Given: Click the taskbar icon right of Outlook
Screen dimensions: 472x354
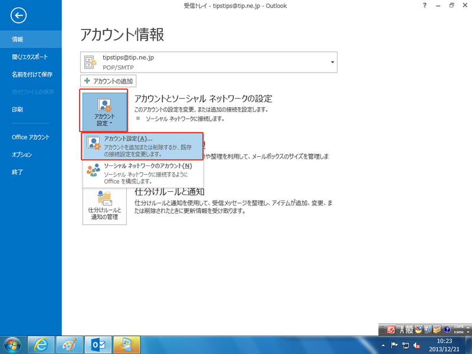Looking at the screenshot, I should (x=127, y=345).
